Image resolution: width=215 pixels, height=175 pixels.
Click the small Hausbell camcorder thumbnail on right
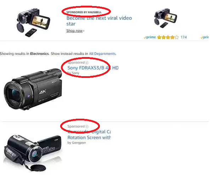coord(166,18)
